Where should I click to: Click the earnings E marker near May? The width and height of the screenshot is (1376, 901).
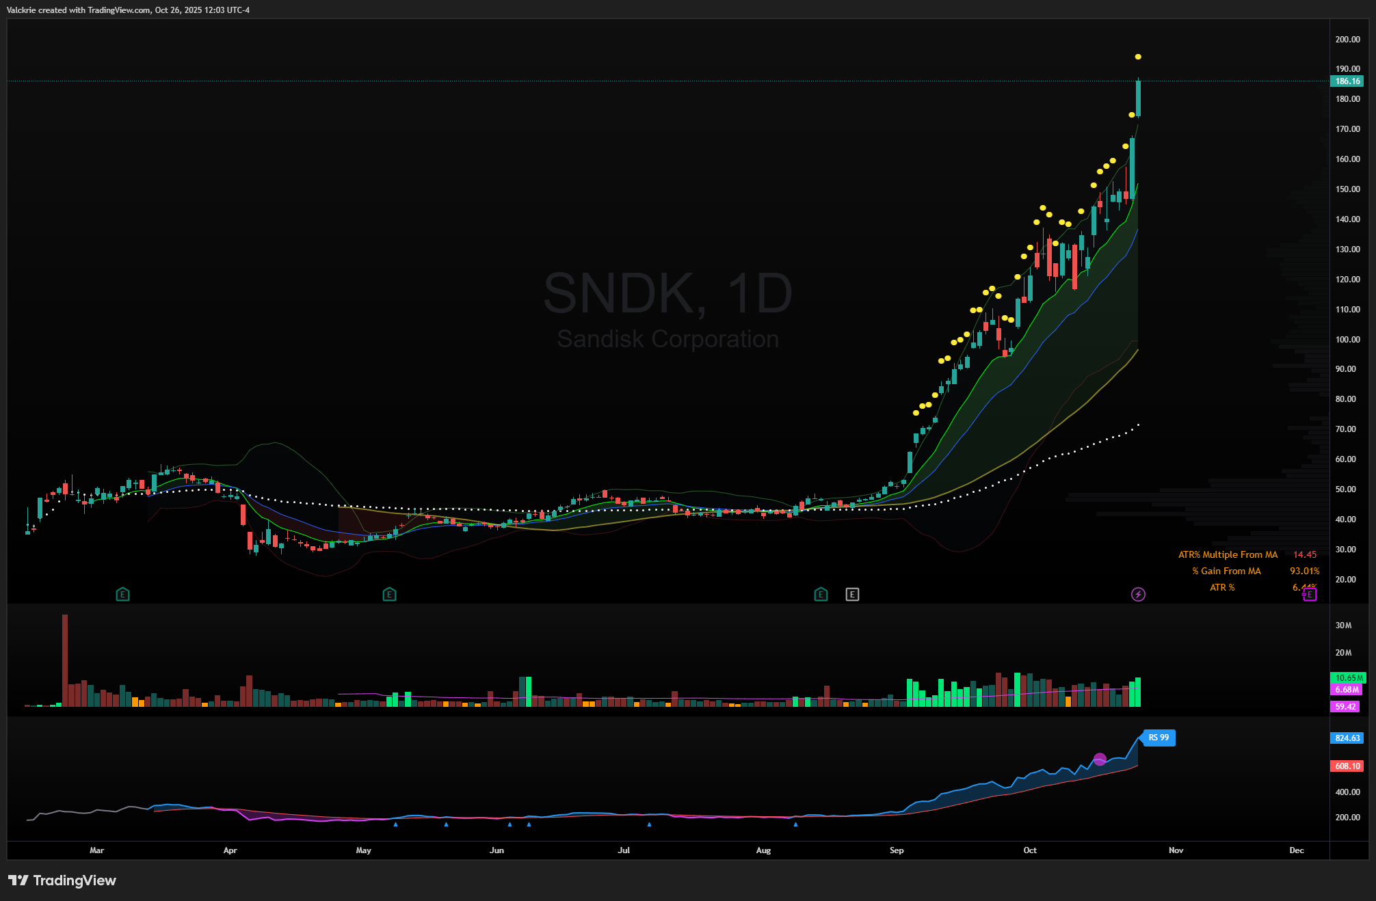(x=389, y=594)
